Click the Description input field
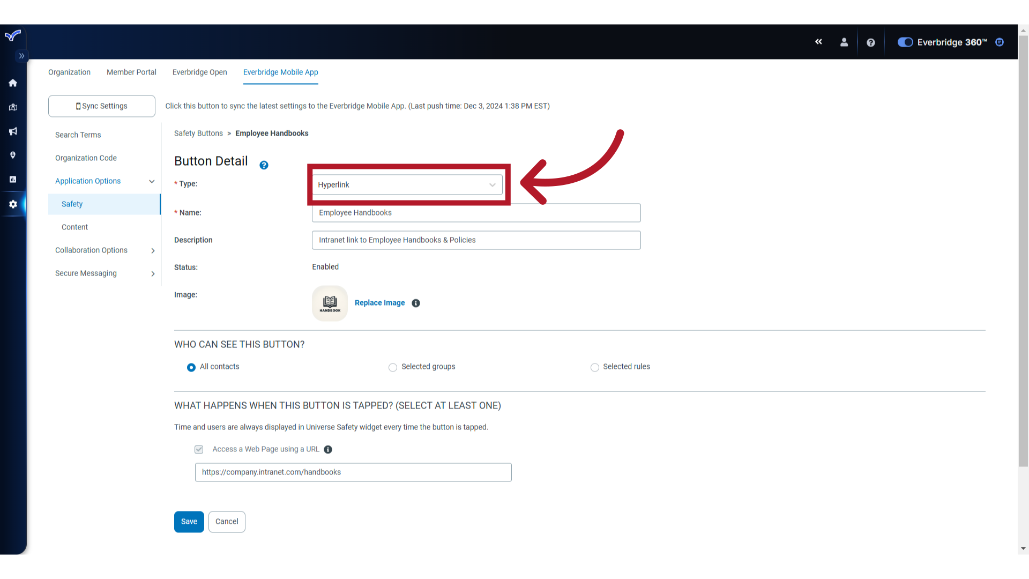1029x579 pixels. click(476, 240)
